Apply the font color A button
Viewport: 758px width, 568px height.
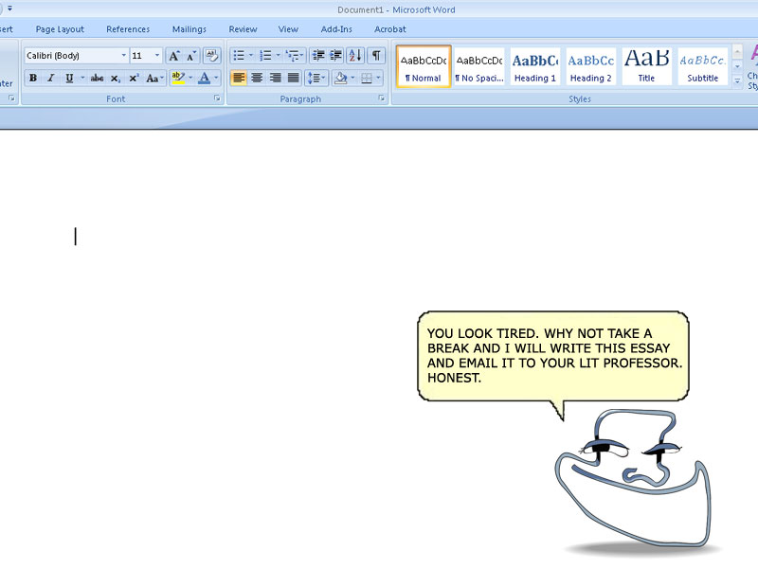pos(205,78)
